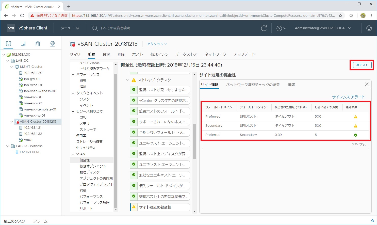Click the browser address bar URL
Screen dimensions: 377x225
coord(203,15)
